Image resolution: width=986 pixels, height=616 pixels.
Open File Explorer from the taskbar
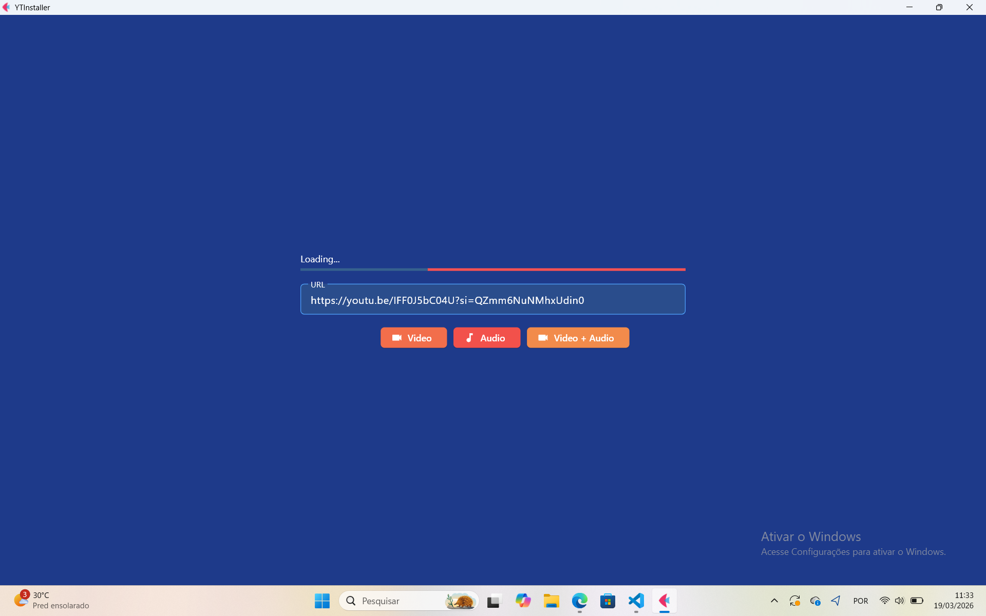(x=551, y=601)
